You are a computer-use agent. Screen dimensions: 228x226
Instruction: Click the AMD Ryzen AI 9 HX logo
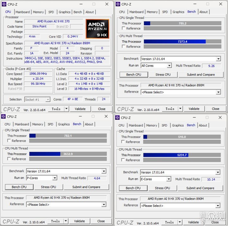coord(98,29)
